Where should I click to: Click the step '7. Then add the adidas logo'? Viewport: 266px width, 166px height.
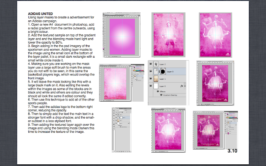(60, 108)
